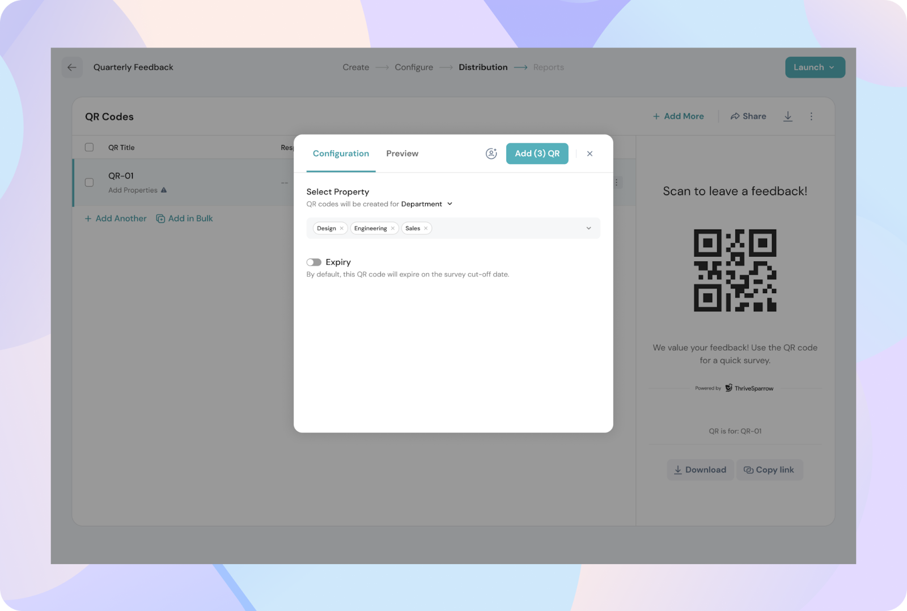Screen dimensions: 907x611
Task: Click Add More in QR Codes header
Action: click(678, 116)
